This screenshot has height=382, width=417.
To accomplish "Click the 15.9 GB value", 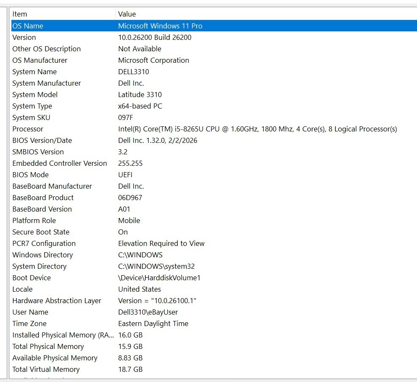I will [130, 346].
